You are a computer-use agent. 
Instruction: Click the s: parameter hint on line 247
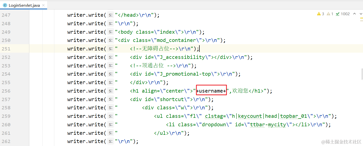pos(110,15)
